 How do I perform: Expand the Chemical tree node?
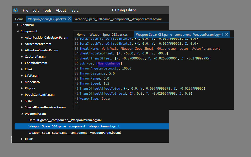click(18, 25)
